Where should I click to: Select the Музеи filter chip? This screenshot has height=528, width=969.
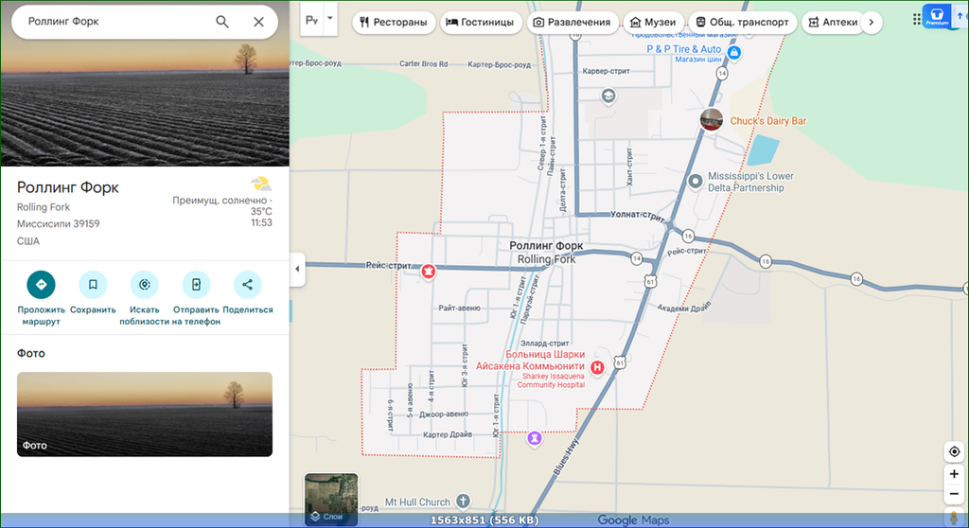(653, 23)
